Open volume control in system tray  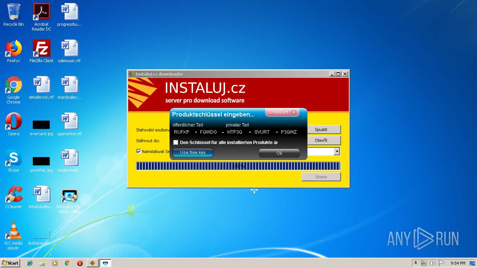tap(433, 263)
